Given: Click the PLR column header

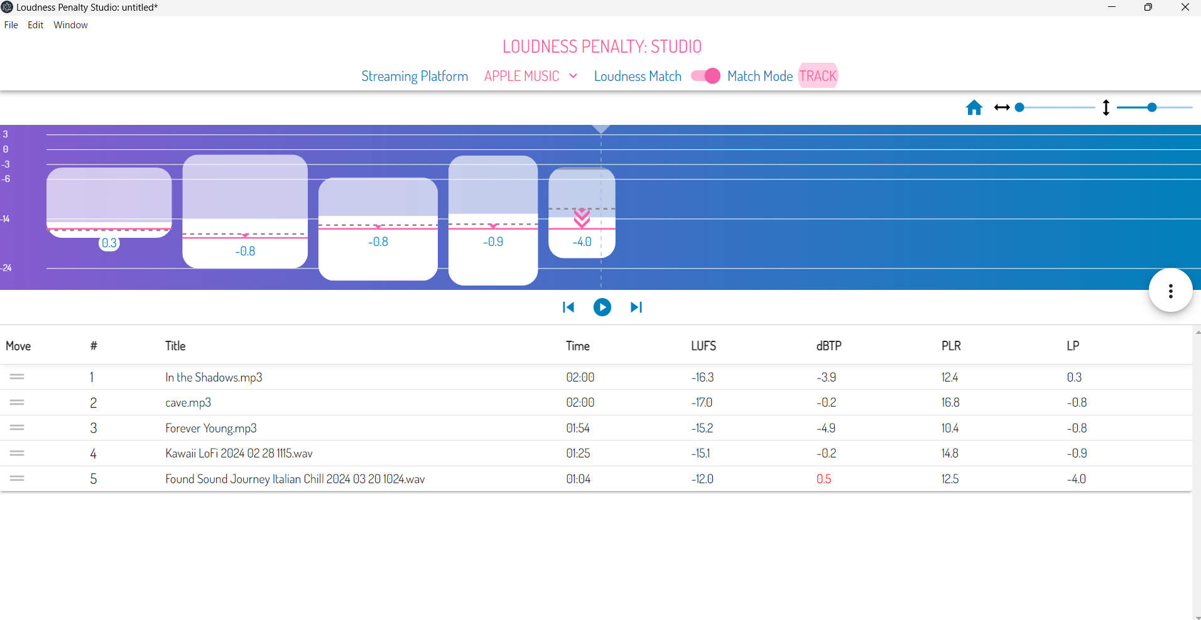Looking at the screenshot, I should [x=951, y=346].
